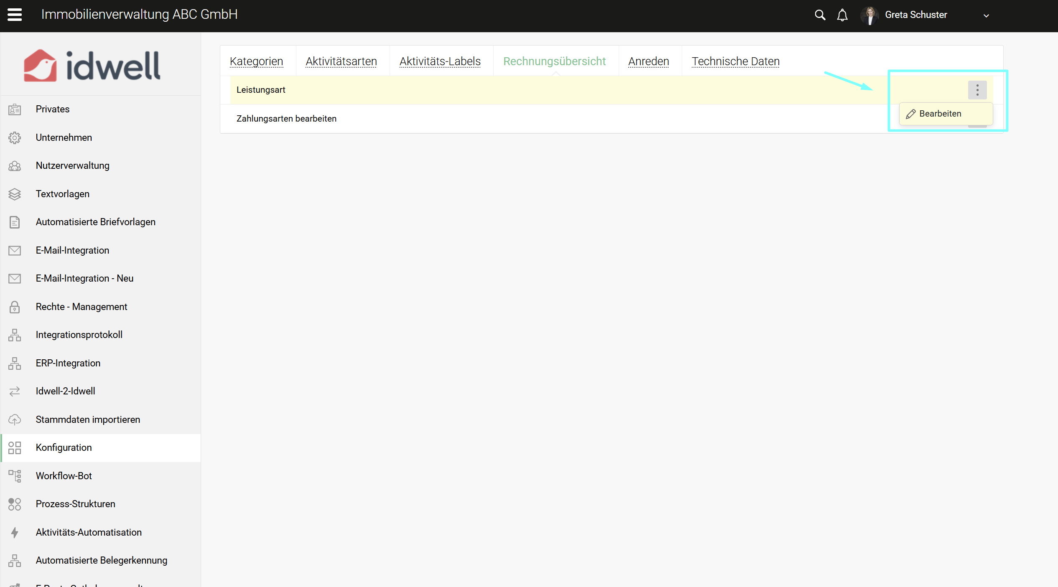Select the Anreden tab

pyautogui.click(x=648, y=61)
